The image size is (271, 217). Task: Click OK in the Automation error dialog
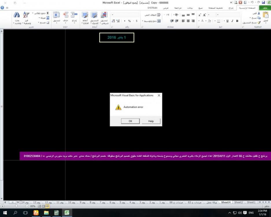click(130, 121)
